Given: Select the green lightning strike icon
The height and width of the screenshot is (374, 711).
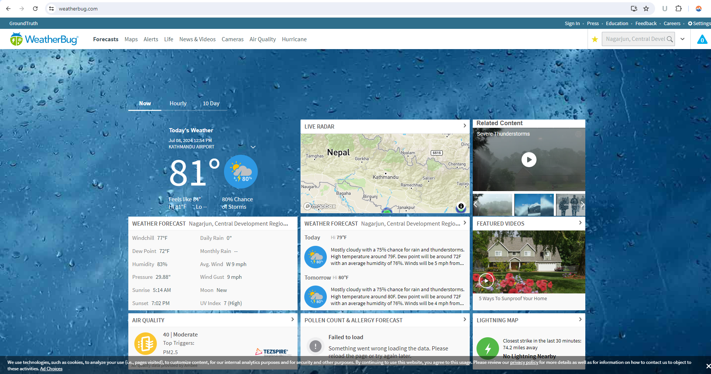Looking at the screenshot, I should 488,349.
